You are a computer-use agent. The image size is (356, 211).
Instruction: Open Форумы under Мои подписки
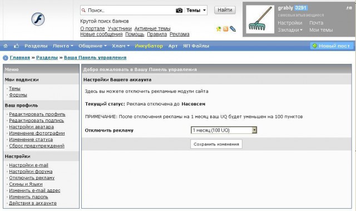click(x=18, y=95)
